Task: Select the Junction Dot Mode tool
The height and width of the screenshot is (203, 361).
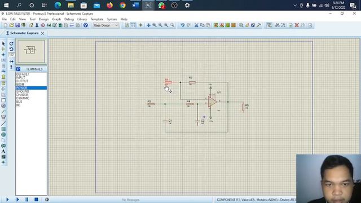Action: pos(3,55)
